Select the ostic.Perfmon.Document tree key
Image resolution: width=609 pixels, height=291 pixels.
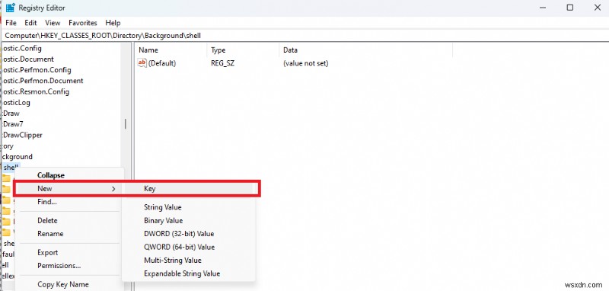(x=43, y=81)
